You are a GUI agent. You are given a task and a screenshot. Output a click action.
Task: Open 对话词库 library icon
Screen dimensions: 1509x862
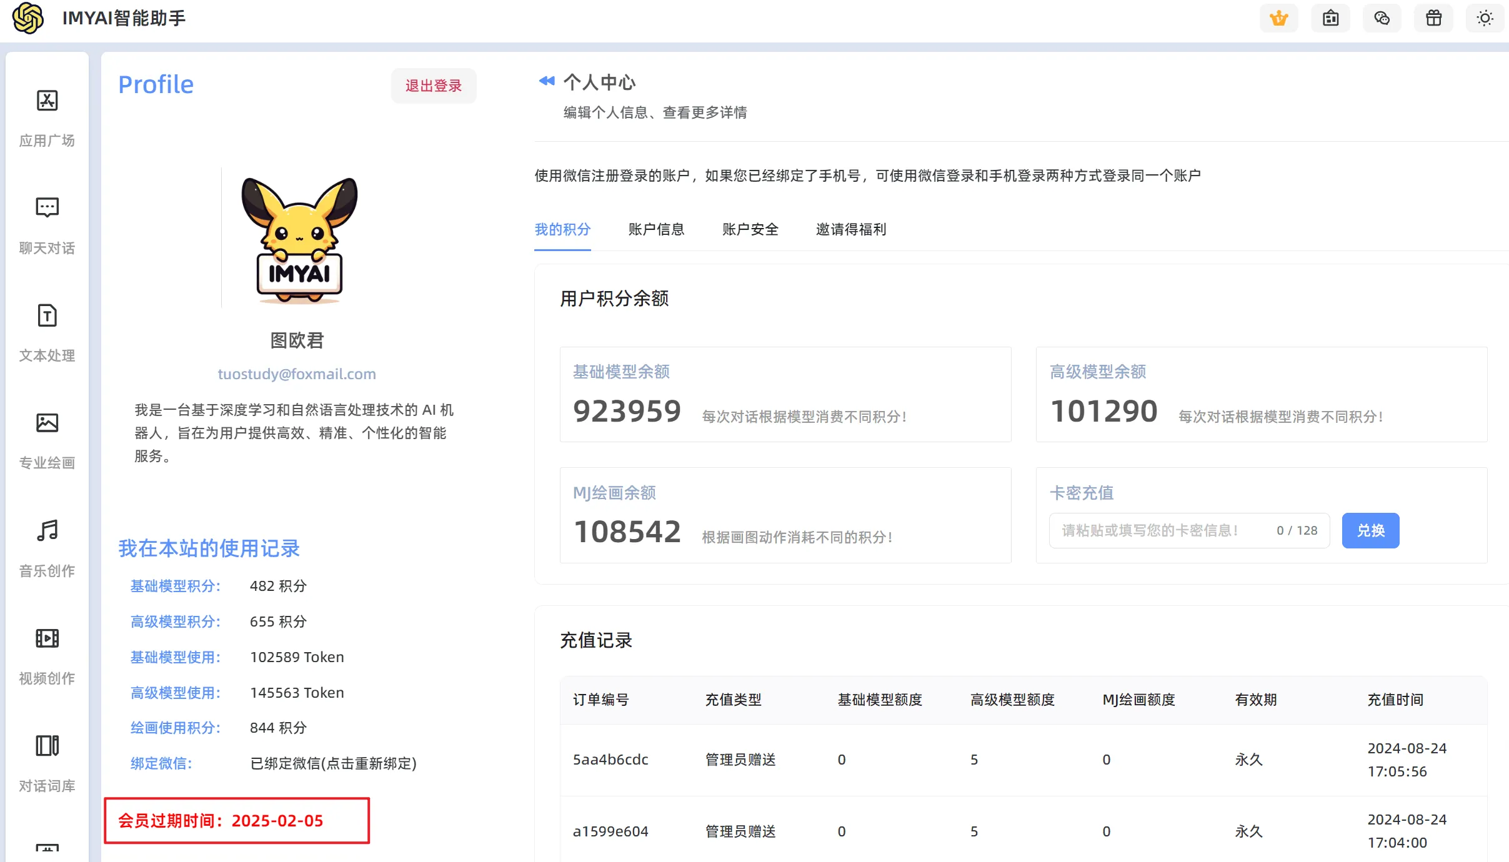pos(47,746)
